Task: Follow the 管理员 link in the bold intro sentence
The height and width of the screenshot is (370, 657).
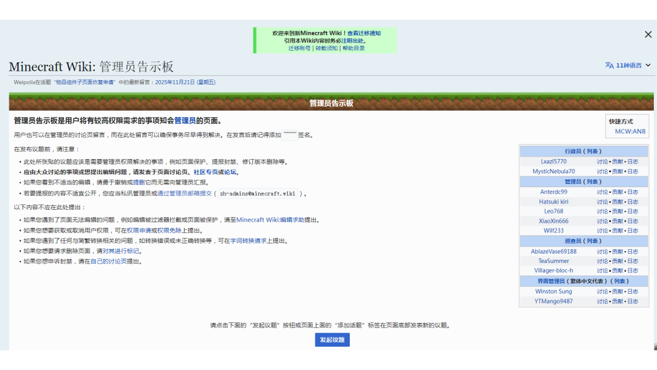Action: (185, 121)
